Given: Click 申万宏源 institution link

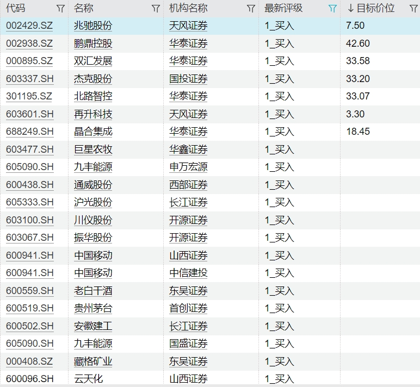Looking at the screenshot, I should point(188,167).
